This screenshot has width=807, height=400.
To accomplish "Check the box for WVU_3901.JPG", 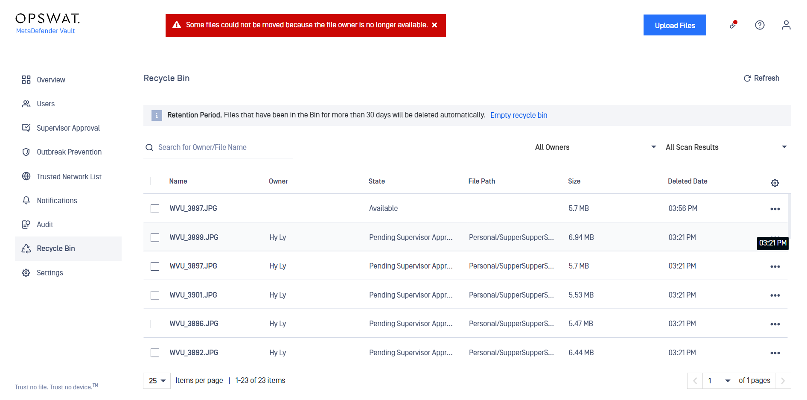I will [155, 295].
